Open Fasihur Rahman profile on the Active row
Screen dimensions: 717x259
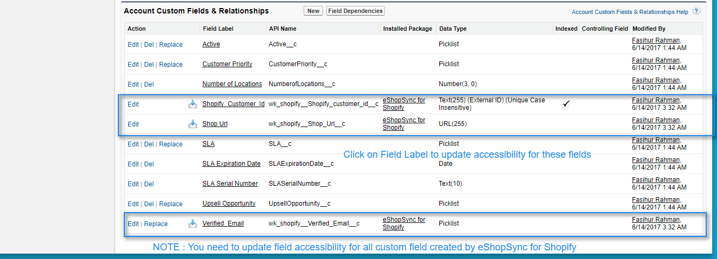point(656,40)
